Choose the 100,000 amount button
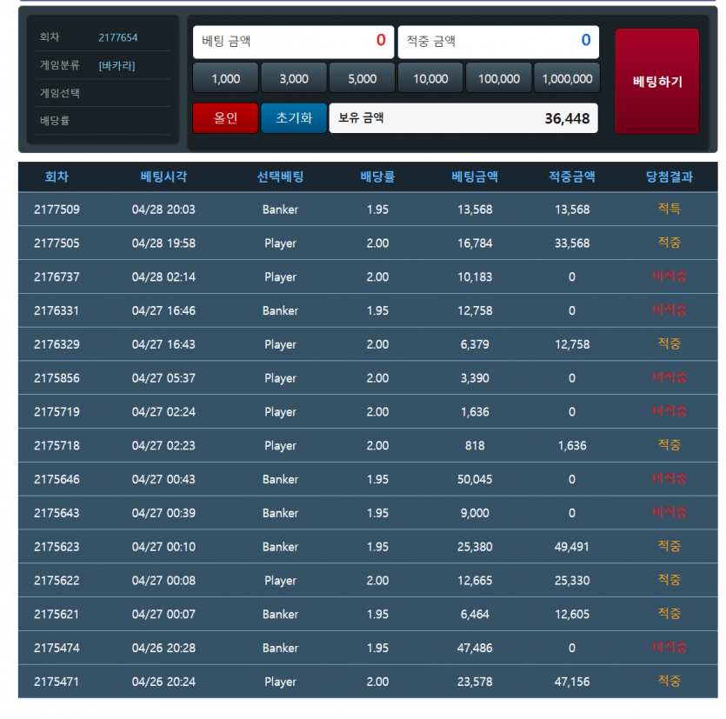The height and width of the screenshot is (719, 726). (499, 78)
